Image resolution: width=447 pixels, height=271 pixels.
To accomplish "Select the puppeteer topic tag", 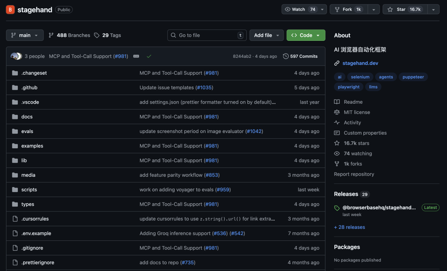I will pyautogui.click(x=413, y=77).
